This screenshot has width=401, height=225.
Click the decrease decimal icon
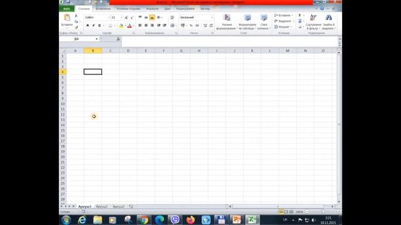[211, 26]
